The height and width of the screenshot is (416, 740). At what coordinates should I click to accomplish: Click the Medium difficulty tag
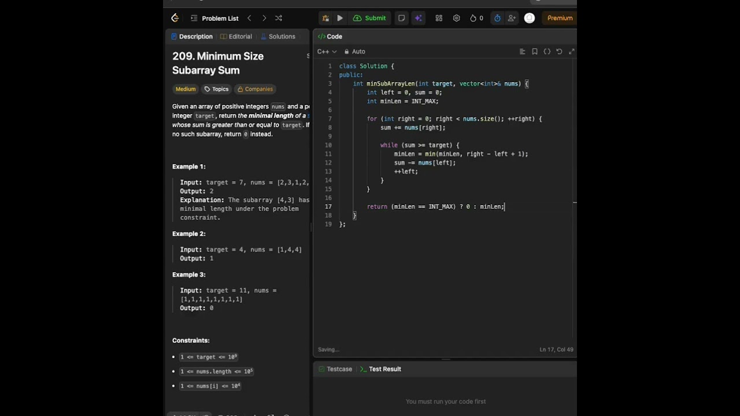point(186,89)
